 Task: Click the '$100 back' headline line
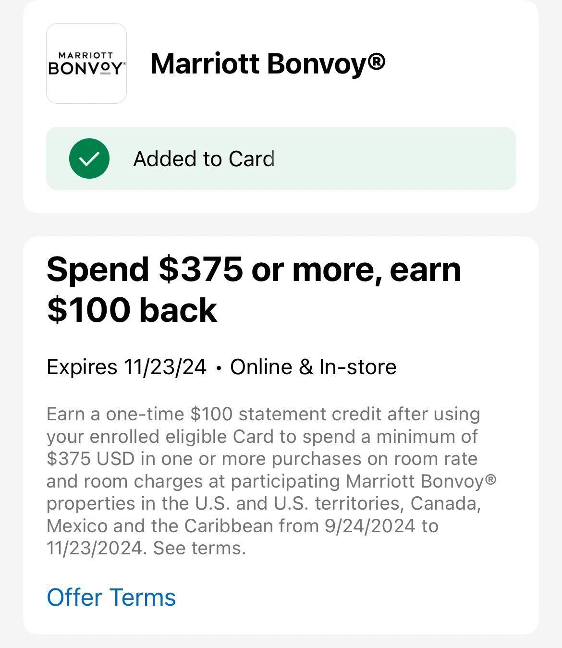pyautogui.click(x=132, y=310)
